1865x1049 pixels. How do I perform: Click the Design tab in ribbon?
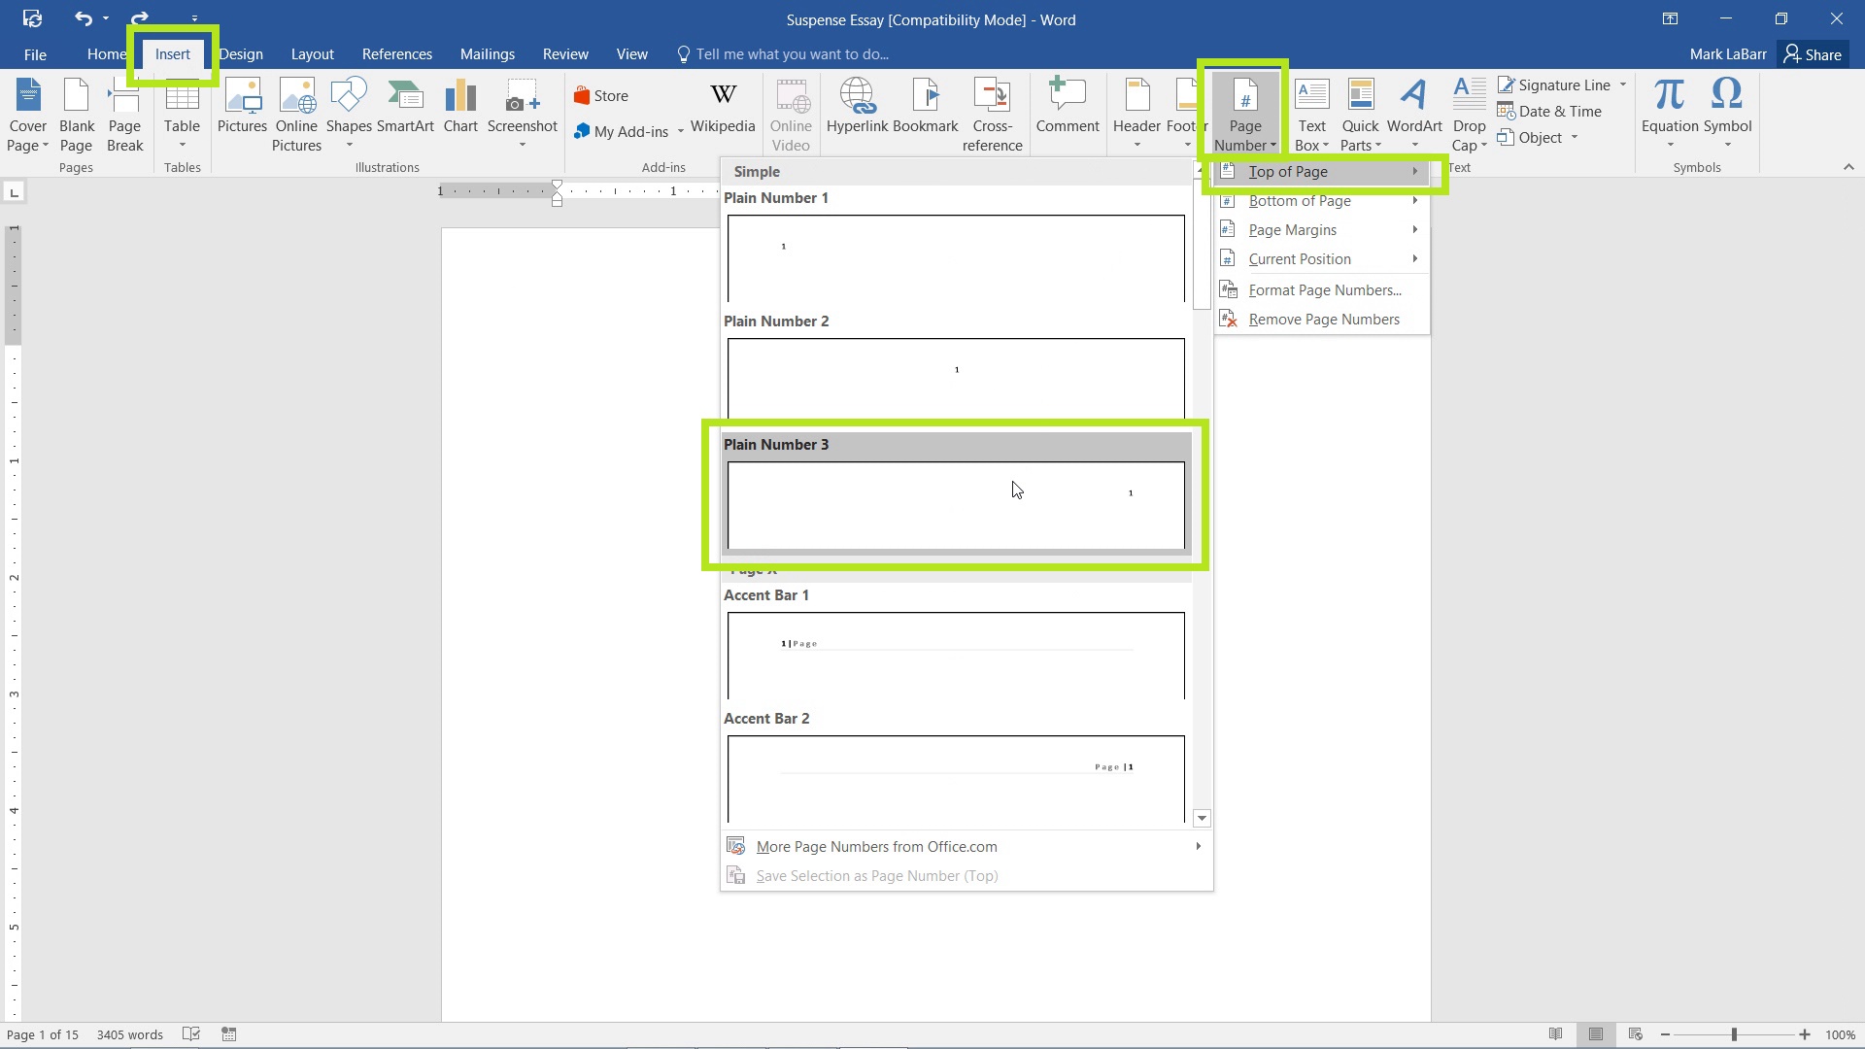point(240,53)
